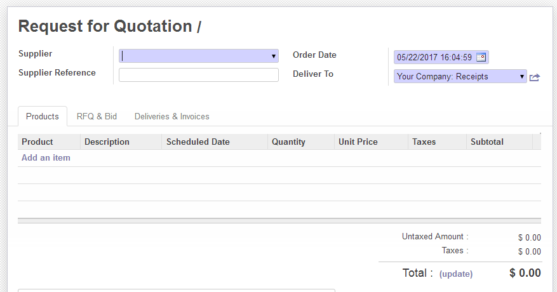Select the Deliveries & Invoices tab
Viewport: 557px width, 292px height.
click(171, 117)
